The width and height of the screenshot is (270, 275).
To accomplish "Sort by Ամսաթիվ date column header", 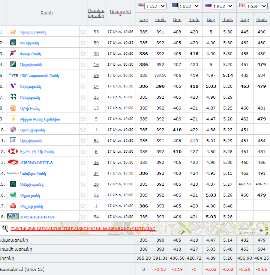I will (120, 12).
